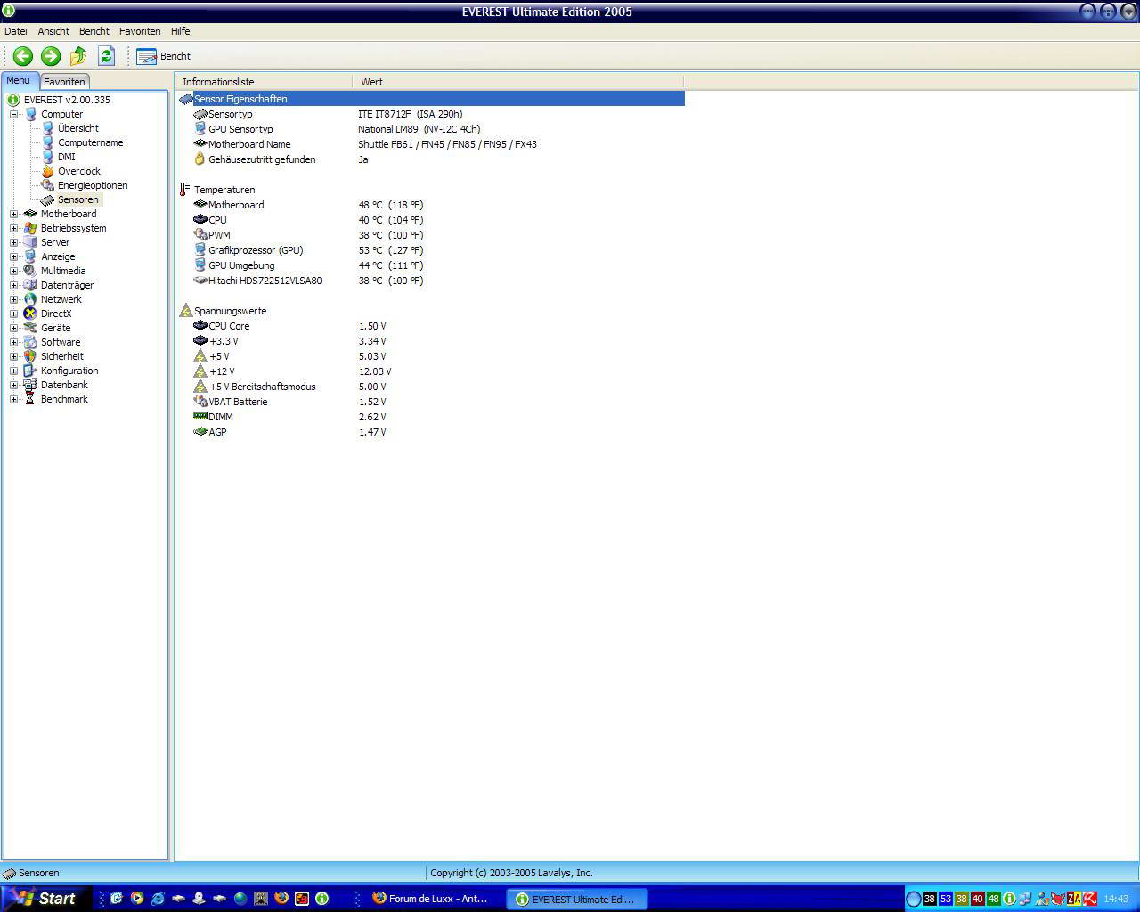Select the VBAT Batterie row
The height and width of the screenshot is (912, 1140).
point(431,402)
